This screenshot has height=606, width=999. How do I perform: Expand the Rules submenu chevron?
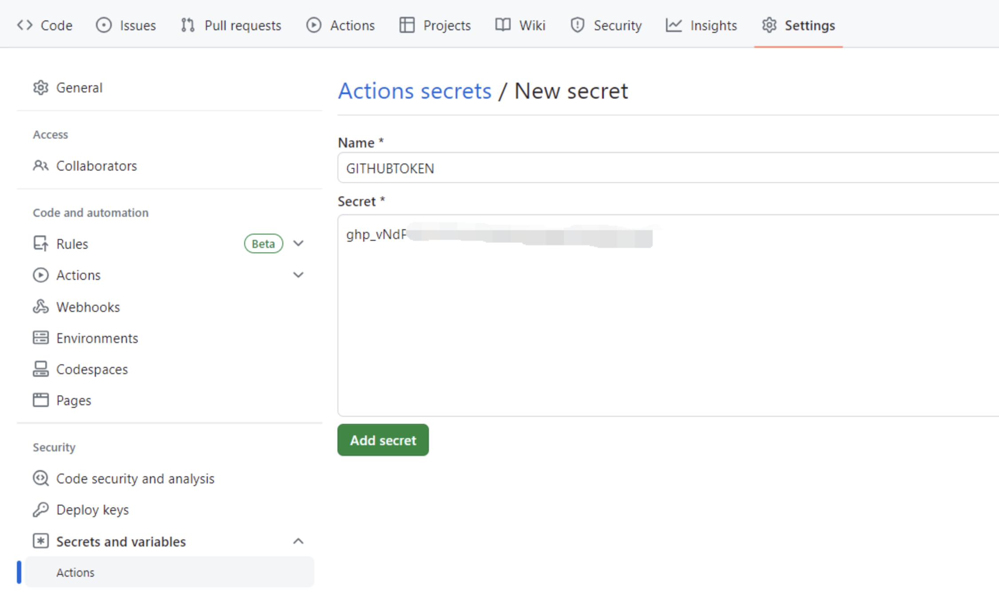(298, 243)
